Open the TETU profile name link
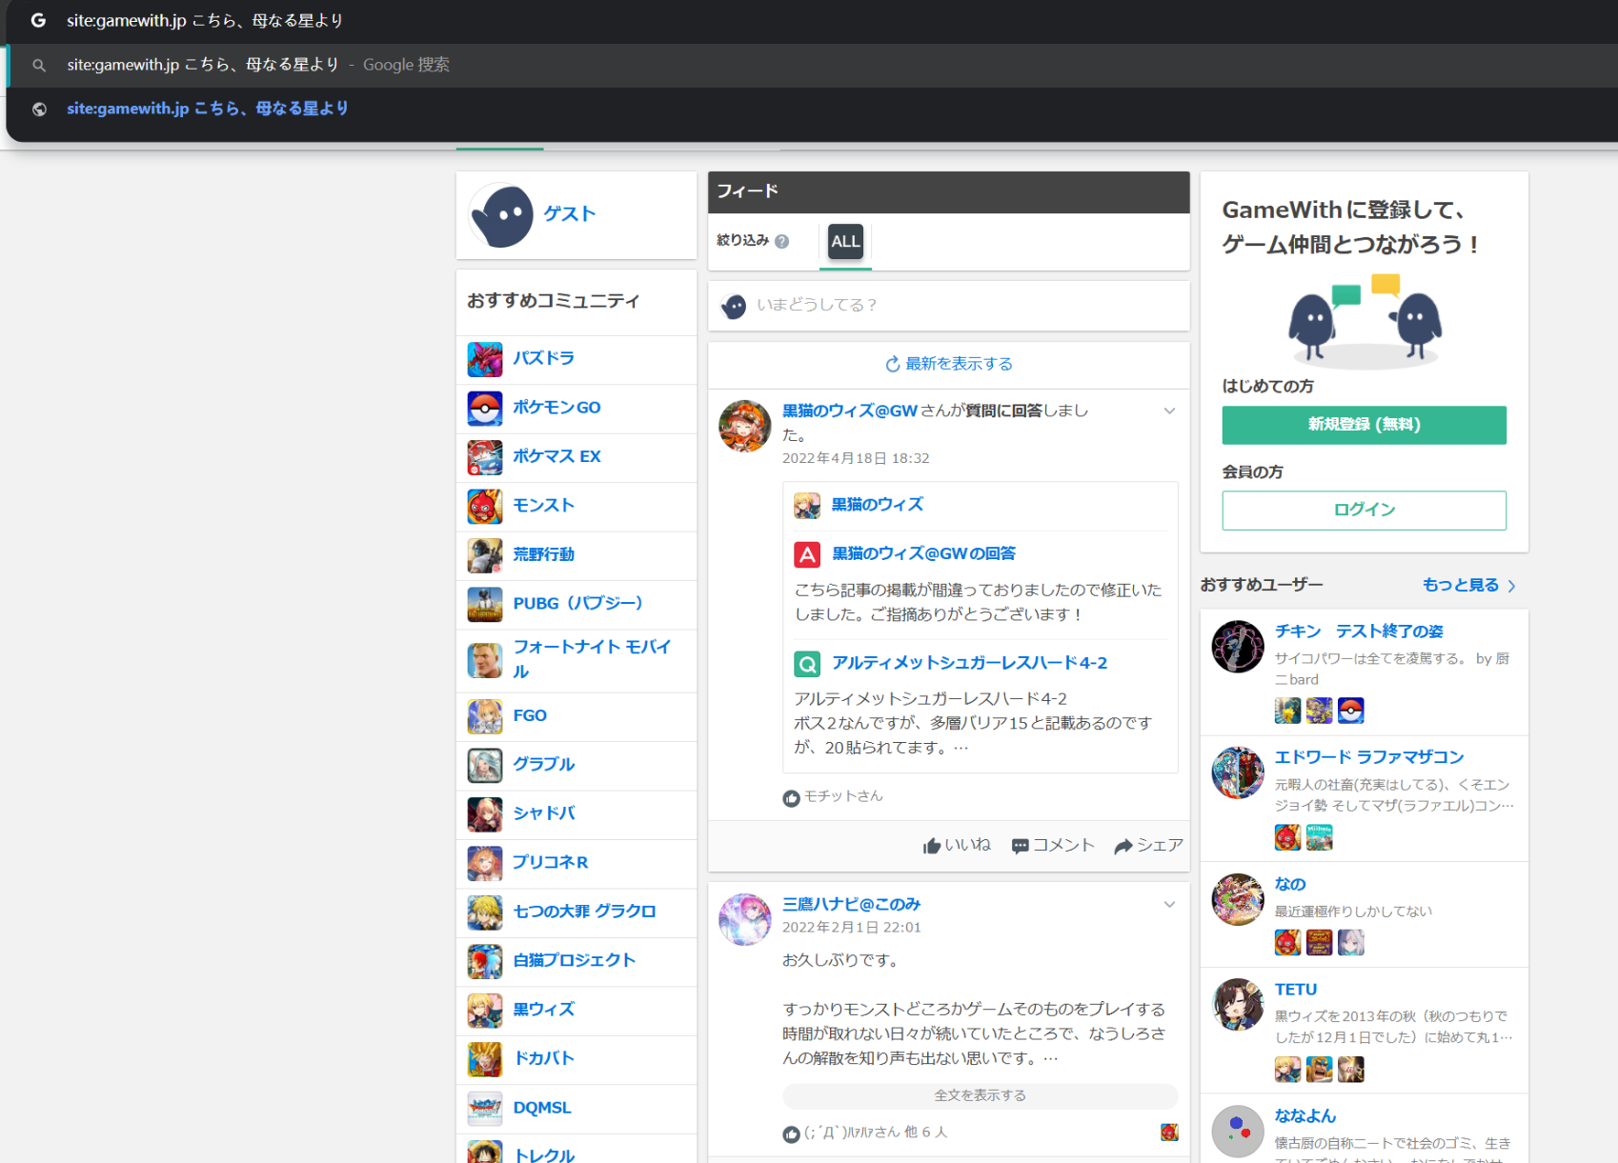The image size is (1618, 1163). (x=1296, y=991)
